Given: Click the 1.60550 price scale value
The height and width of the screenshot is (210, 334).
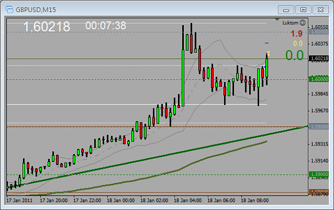Looking at the screenshot, I should point(320,27).
